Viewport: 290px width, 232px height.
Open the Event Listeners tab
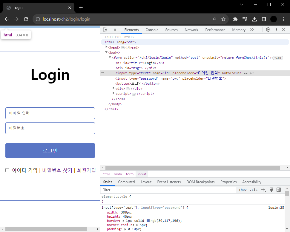[x=169, y=182]
